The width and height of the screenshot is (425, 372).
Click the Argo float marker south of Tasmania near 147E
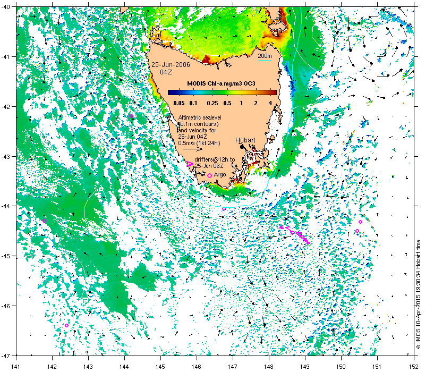point(224,208)
